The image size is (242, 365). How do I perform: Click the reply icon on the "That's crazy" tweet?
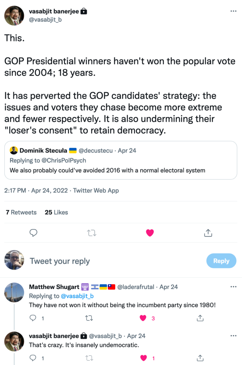(33, 358)
